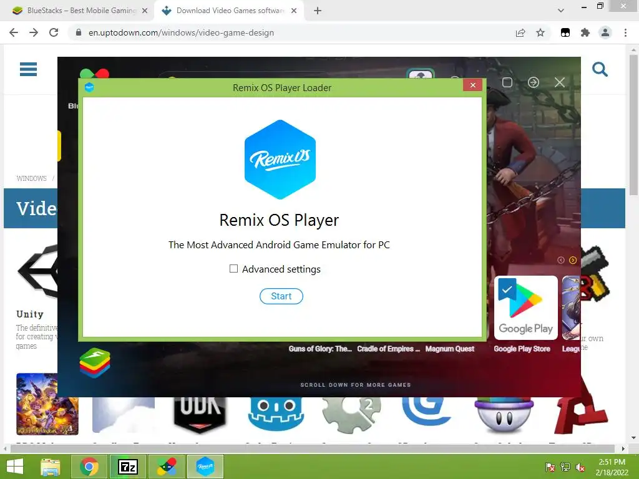Close the Remix OS Player Loader dialog

(473, 85)
